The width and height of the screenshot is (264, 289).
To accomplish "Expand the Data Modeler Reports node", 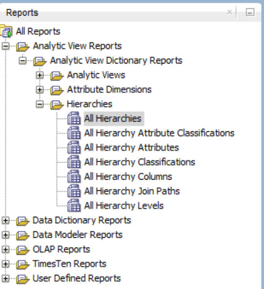I will click(x=5, y=235).
